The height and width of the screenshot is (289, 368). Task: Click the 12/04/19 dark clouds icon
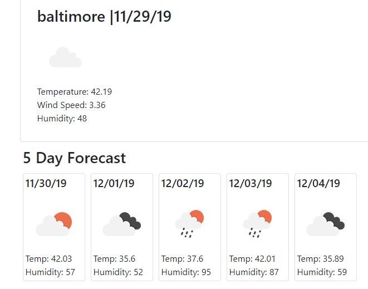pos(325,224)
